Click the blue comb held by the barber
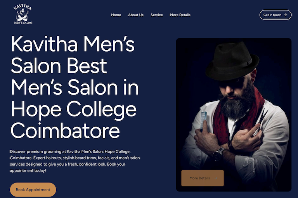Screen dimensions: 298x198 203,121
